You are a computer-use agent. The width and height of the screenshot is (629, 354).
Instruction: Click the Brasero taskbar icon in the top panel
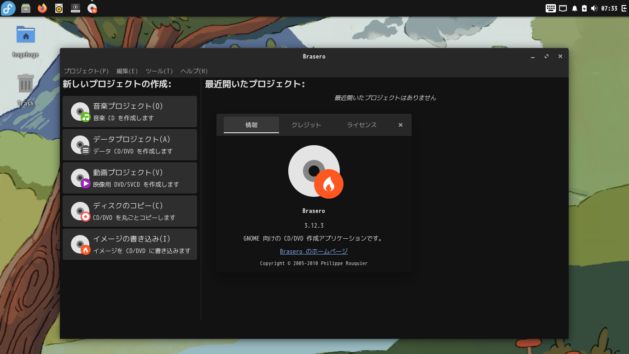tap(92, 8)
